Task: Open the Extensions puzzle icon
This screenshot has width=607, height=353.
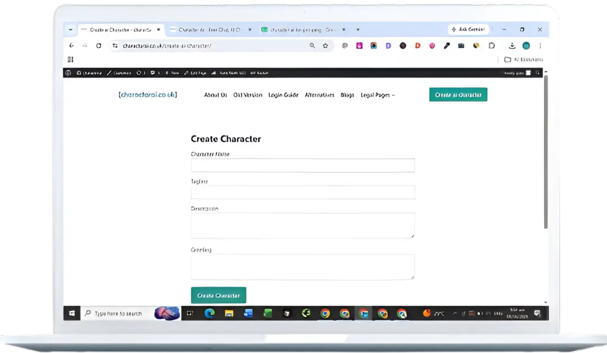Action: tap(492, 46)
